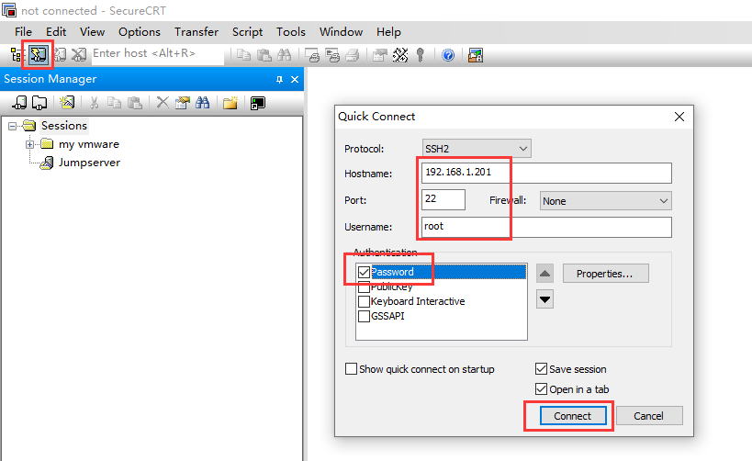Image resolution: width=752 pixels, height=461 pixels.
Task: Click the Port field showing 22
Action: pyautogui.click(x=443, y=199)
